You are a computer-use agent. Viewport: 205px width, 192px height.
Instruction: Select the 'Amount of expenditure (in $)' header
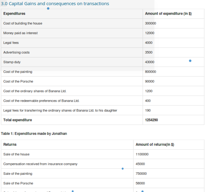(168, 14)
